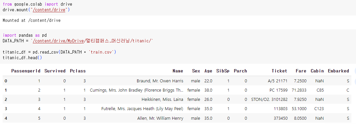The image size is (356, 124).
Task: Click ticket value "STON/O2. 3101282"
Action: (269, 100)
